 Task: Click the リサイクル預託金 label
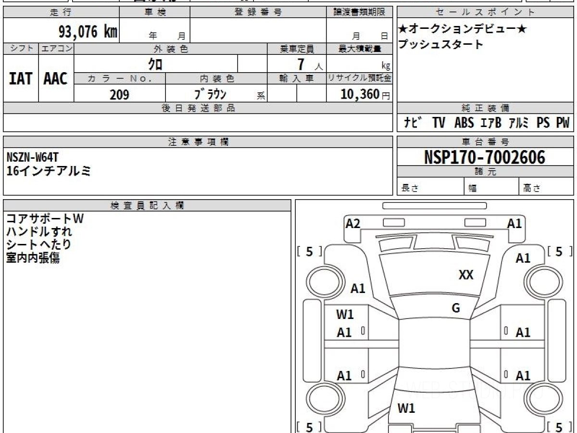click(x=359, y=78)
